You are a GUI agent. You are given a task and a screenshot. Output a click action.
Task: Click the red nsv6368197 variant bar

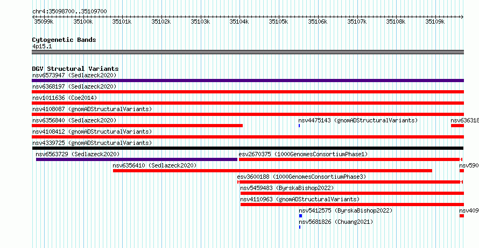click(x=248, y=92)
